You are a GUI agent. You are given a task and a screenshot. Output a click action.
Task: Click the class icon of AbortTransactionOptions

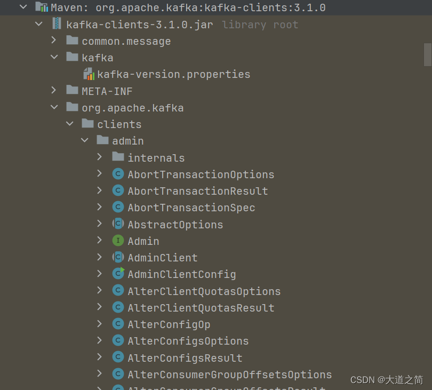(x=118, y=173)
